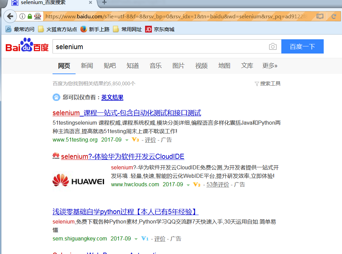Switch to the 新闻 tab

87,66
